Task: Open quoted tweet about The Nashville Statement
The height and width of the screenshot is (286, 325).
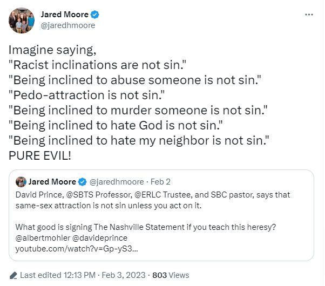Action: 161,215
